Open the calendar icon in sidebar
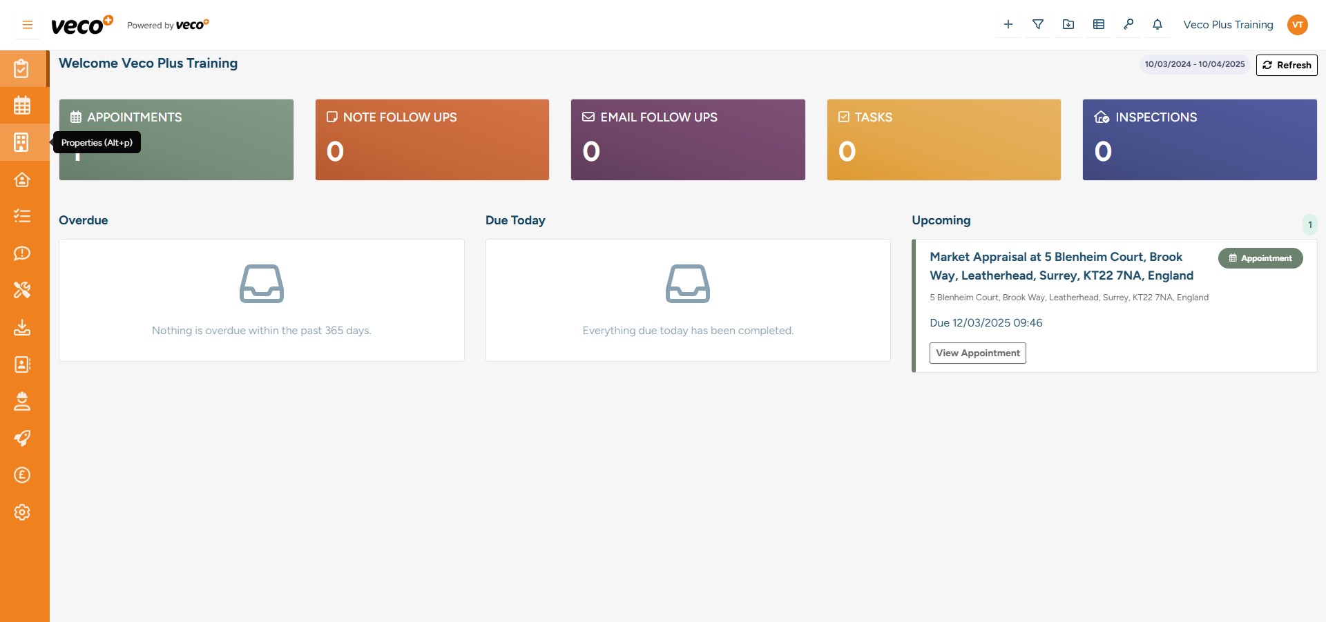This screenshot has width=1326, height=622. tap(21, 106)
